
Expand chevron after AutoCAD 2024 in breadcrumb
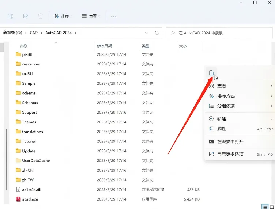[x=75, y=33]
